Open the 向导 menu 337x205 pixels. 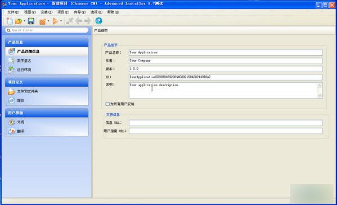tap(80, 12)
